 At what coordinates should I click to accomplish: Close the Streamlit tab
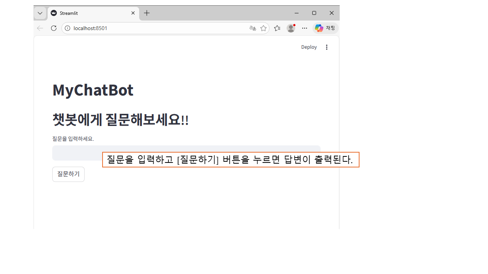[x=133, y=13]
